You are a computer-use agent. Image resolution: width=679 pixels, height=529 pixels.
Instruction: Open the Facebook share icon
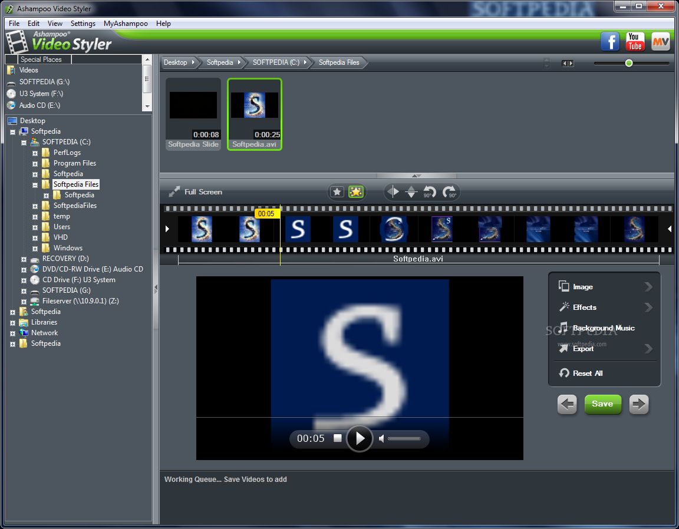(x=609, y=42)
